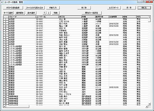Select row header number 22
The image size is (154, 111).
pyautogui.click(x=6, y=67)
